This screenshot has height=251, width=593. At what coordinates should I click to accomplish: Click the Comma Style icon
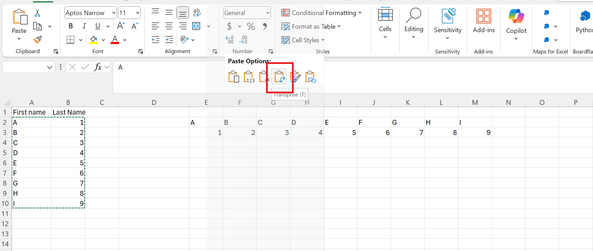coord(265,26)
